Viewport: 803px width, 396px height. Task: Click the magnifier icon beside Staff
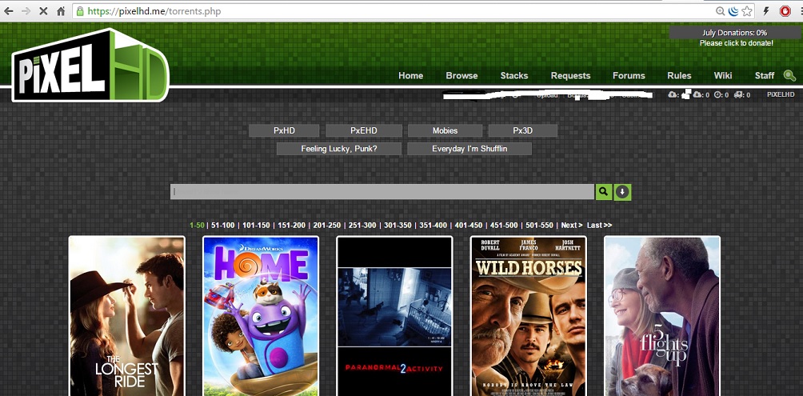click(x=789, y=76)
